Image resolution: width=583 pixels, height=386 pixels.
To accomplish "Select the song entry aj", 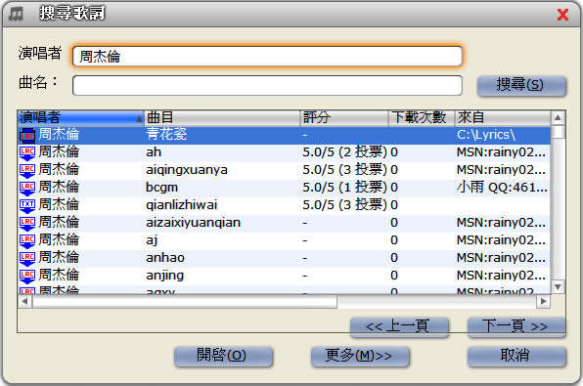I will pos(152,240).
